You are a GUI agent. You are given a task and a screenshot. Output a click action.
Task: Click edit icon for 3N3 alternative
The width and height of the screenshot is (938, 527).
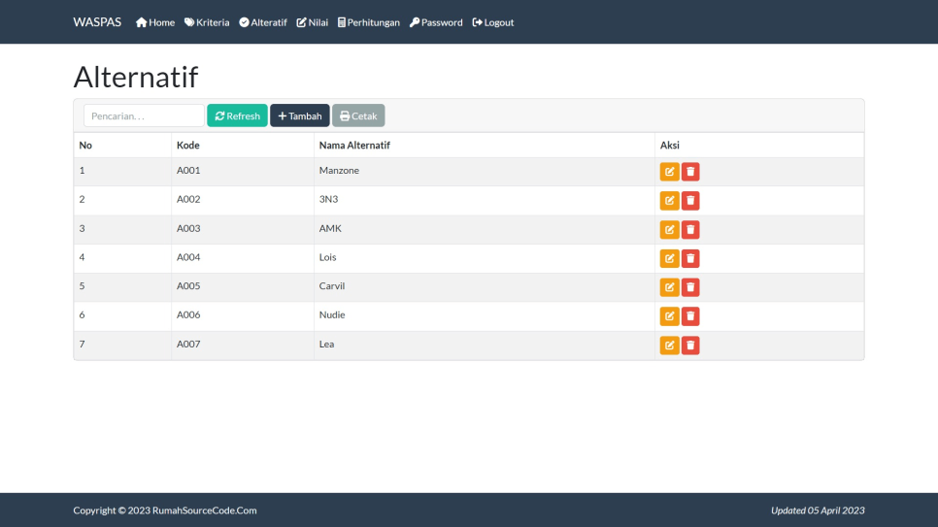click(x=669, y=200)
